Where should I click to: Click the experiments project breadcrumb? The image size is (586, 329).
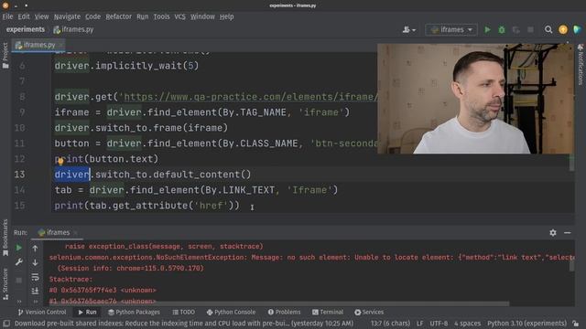click(25, 29)
